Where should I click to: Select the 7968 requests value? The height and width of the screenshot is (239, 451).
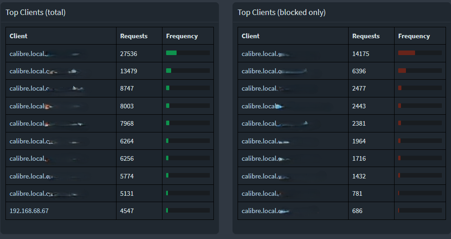coord(127,123)
